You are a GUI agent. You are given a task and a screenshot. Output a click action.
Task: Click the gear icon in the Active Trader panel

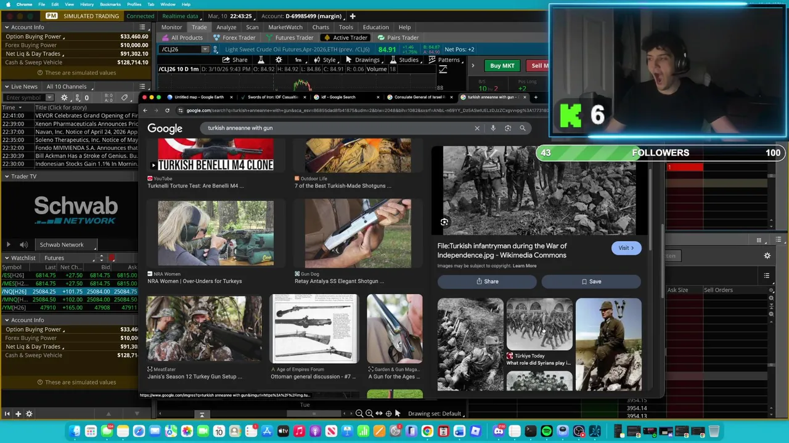(767, 255)
